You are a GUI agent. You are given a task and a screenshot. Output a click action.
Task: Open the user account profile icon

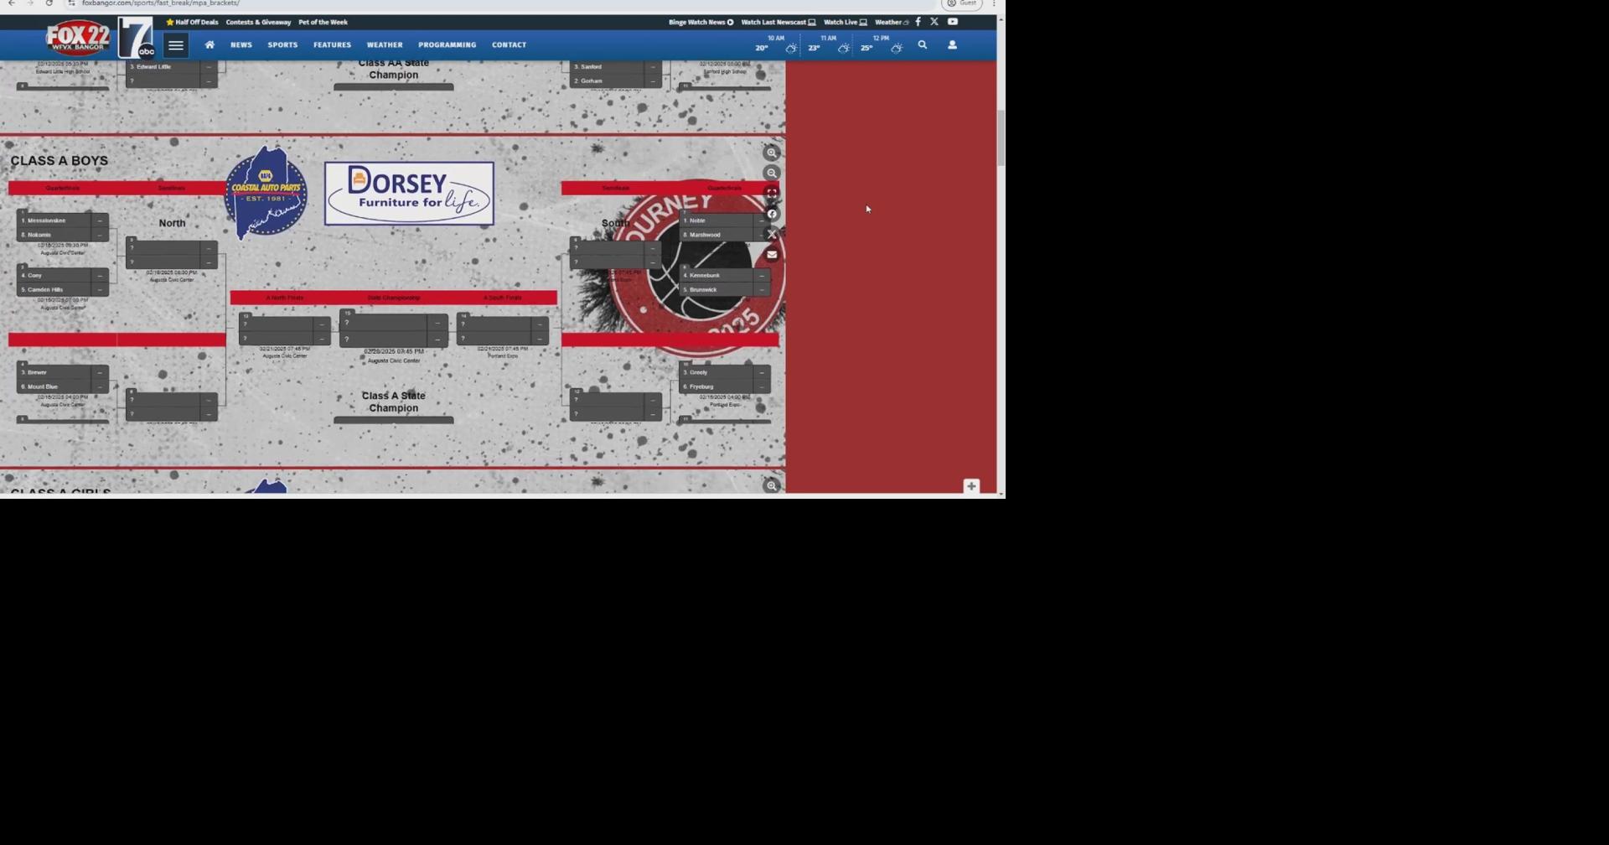(x=952, y=45)
